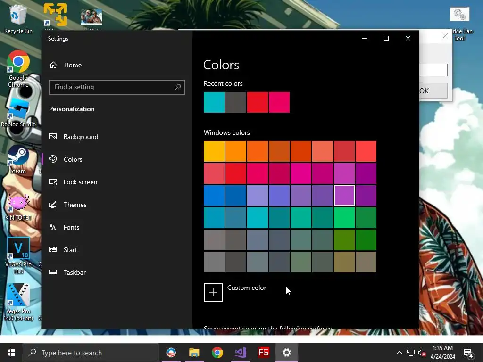Select the magenta swatch ending second row

click(x=366, y=173)
